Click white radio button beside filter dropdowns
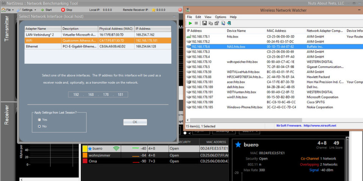The image size is (363, 181). (185, 133)
